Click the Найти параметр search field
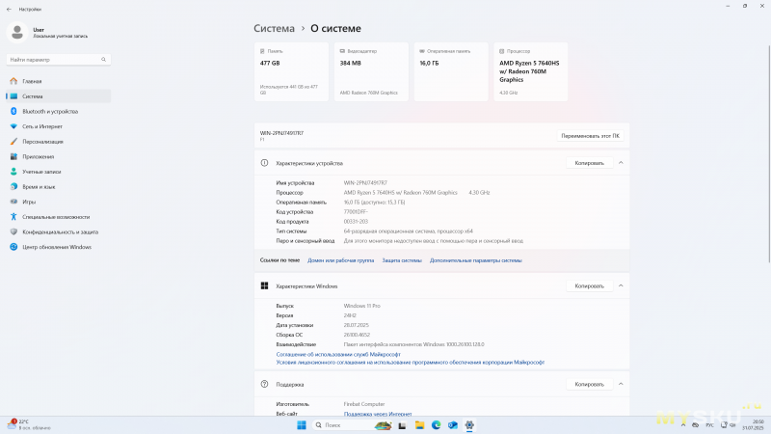This screenshot has width=771, height=434. click(x=59, y=60)
